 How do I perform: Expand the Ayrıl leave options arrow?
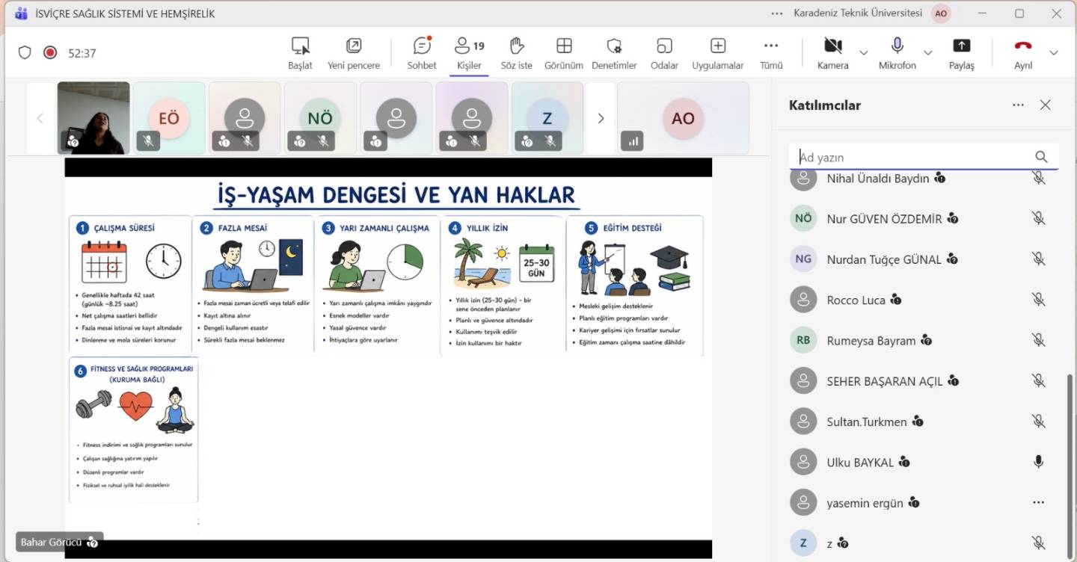[x=1054, y=53]
